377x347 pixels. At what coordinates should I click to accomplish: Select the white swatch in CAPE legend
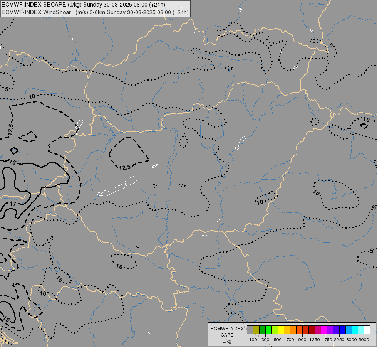(367, 330)
